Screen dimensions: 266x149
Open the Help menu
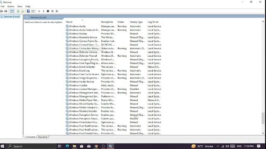coord(28,7)
